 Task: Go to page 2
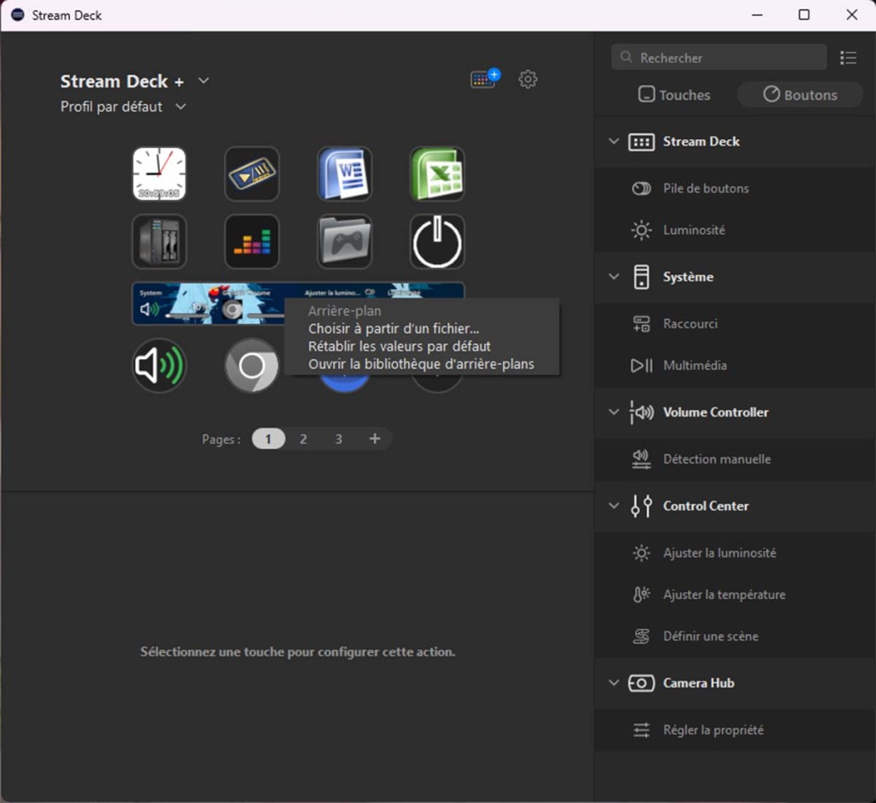pos(303,439)
